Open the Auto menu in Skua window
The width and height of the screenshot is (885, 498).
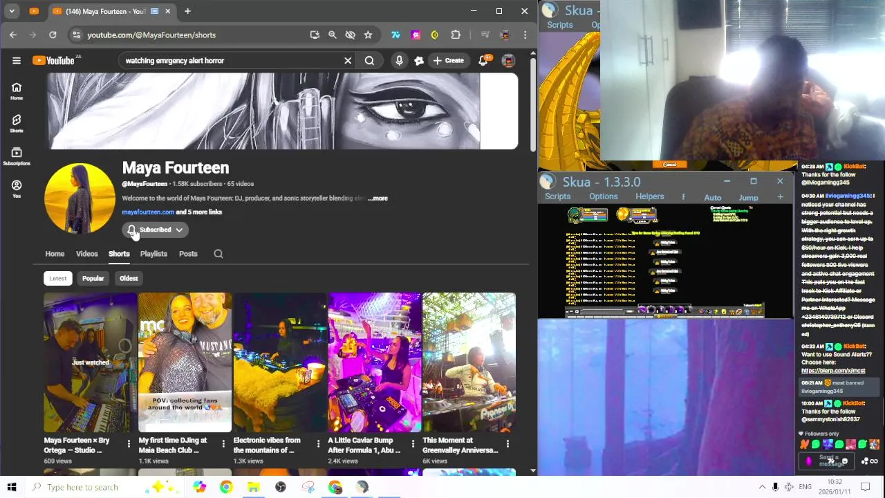[x=713, y=198]
